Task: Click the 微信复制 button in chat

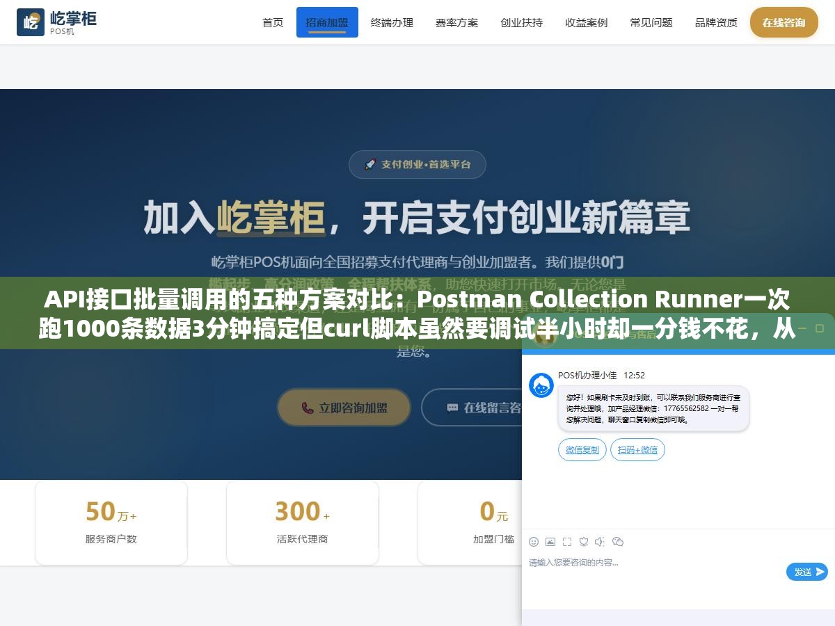Action: [582, 450]
